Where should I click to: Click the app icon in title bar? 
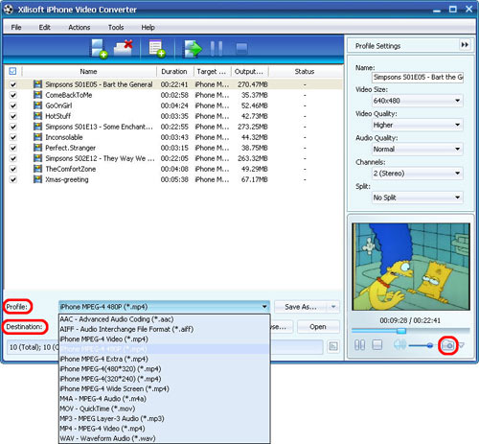9,10
